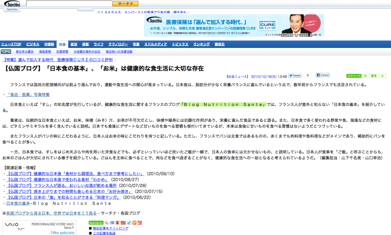Click the first bookmark icon after Bookmarks label
Image resolution: width=391 pixels, height=235 pixels.
[107, 223]
